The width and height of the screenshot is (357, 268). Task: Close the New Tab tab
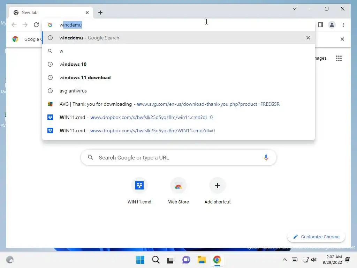point(87,13)
